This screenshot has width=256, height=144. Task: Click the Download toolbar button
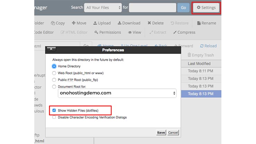pyautogui.click(x=129, y=23)
